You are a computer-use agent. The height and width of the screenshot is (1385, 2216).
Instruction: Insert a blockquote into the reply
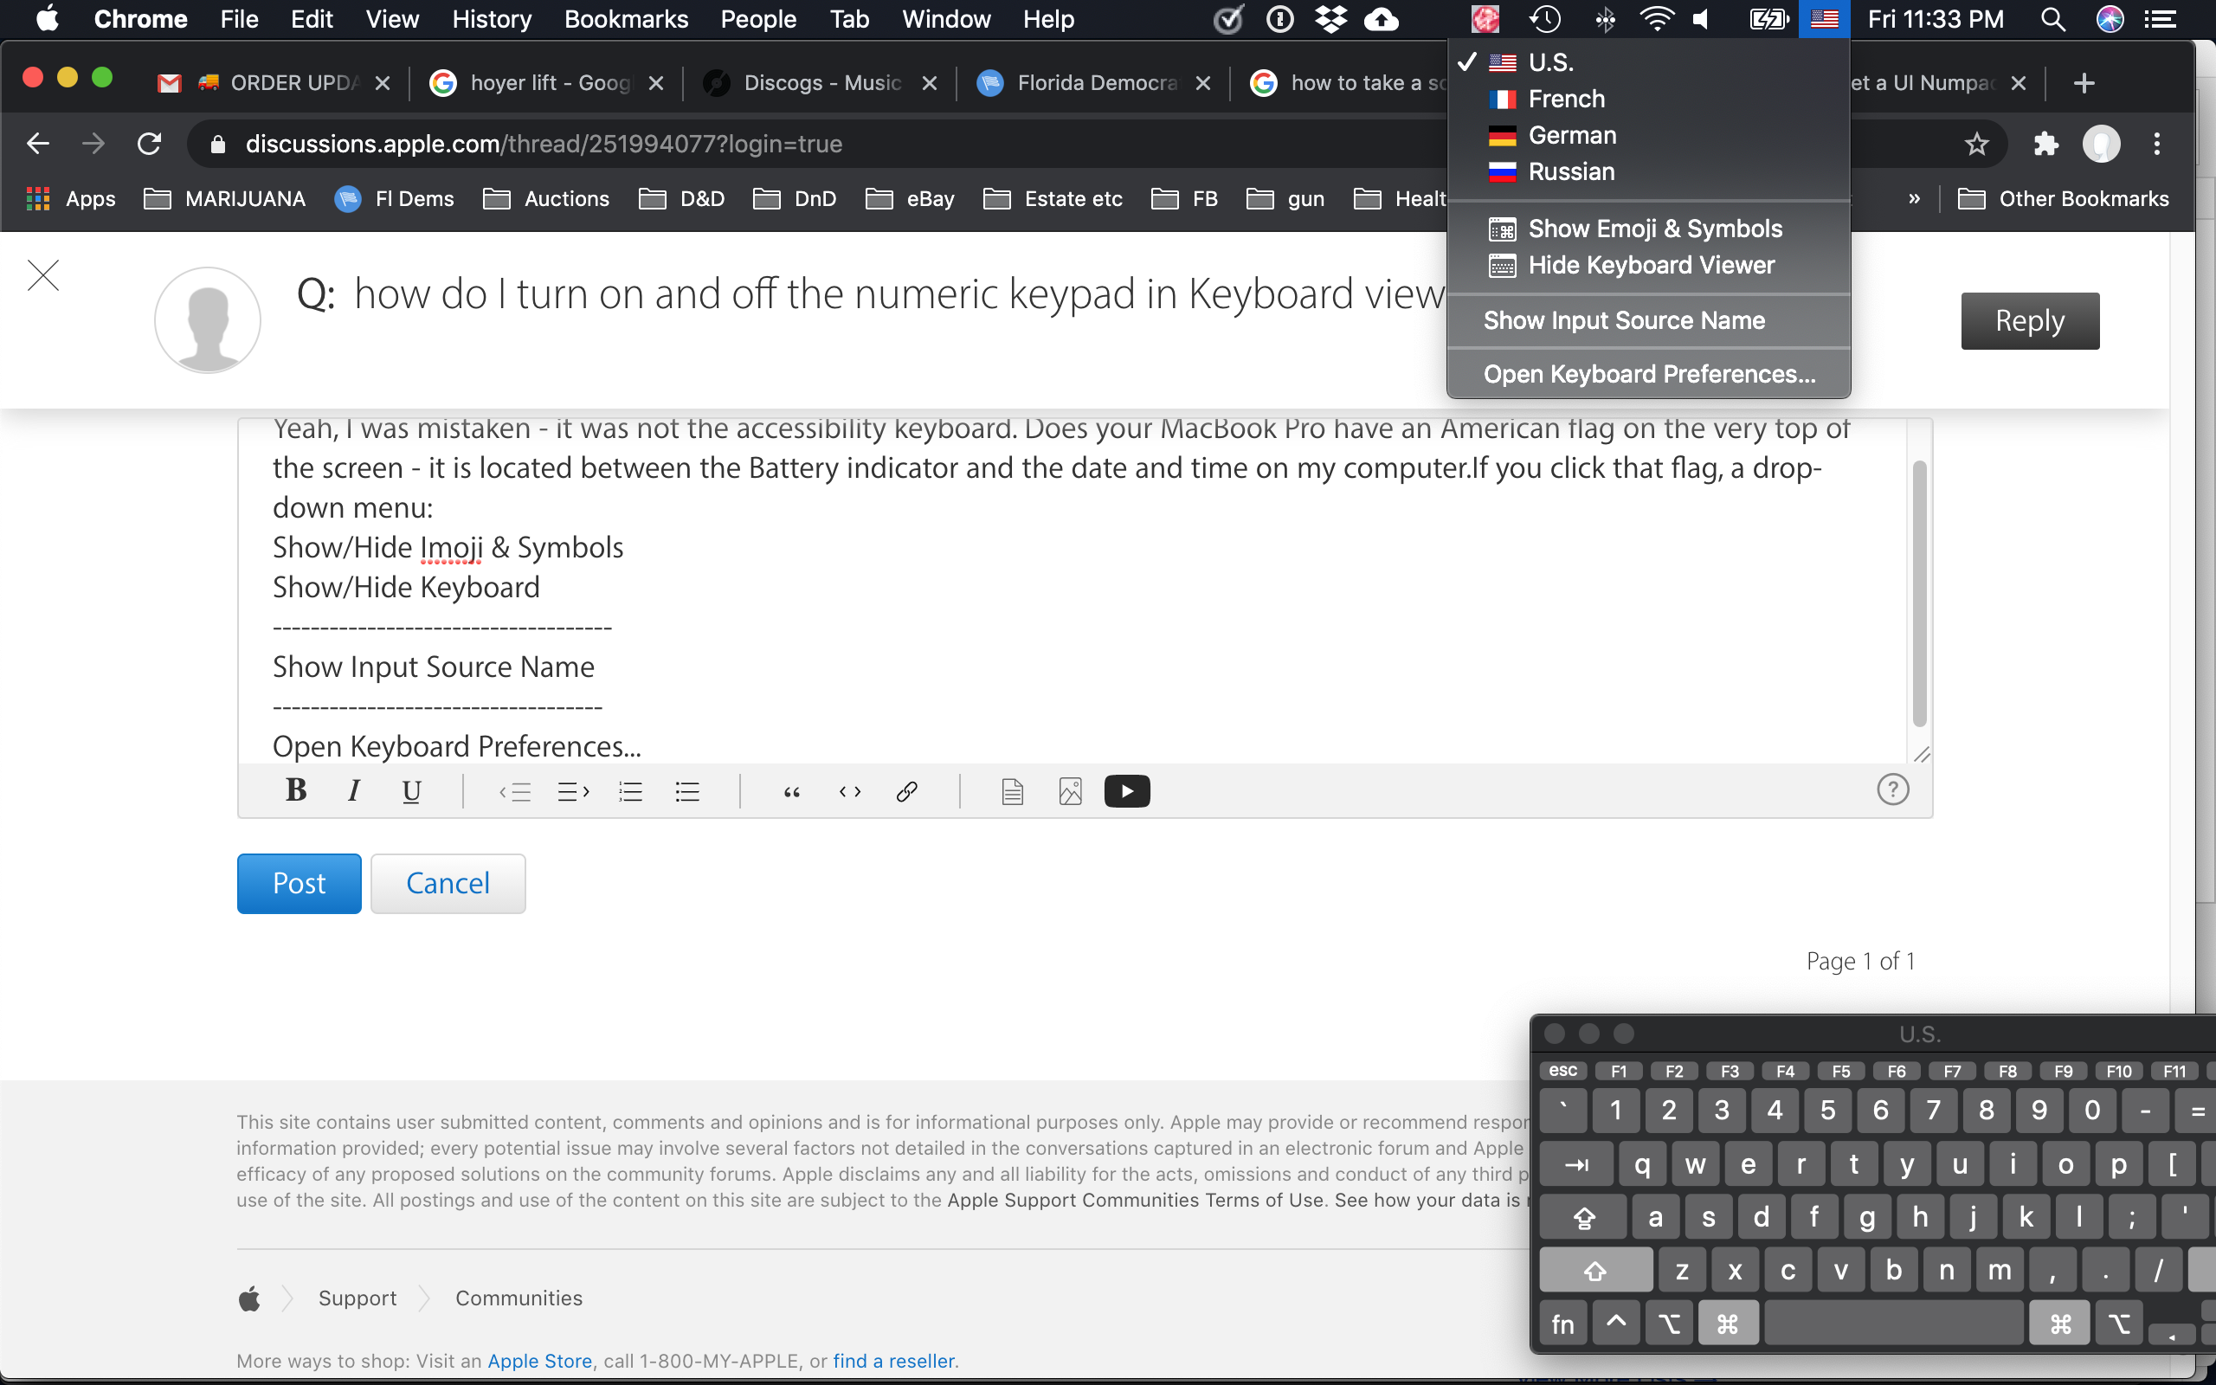tap(791, 791)
